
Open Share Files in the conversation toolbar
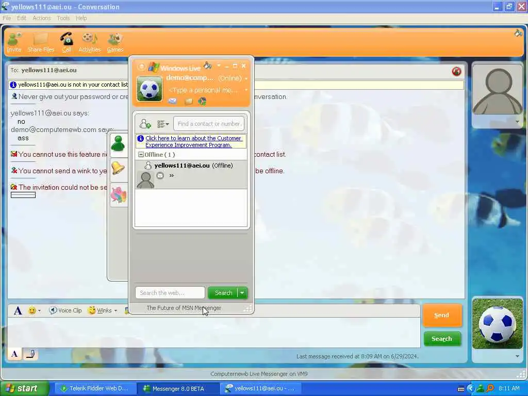tap(41, 42)
